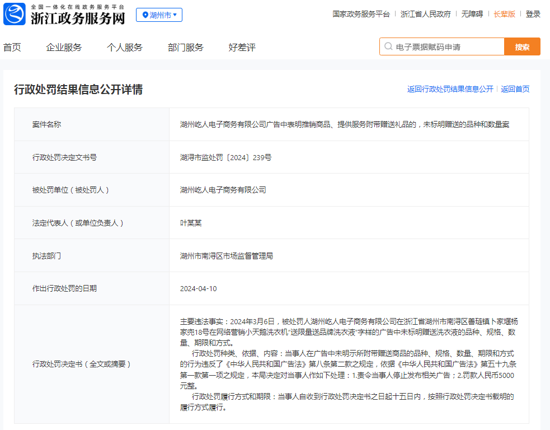
Task: Click the 浙江政务服务网 site title
Action: coord(77,18)
